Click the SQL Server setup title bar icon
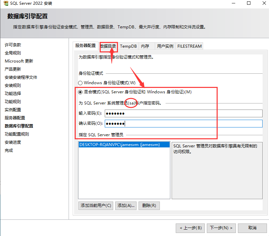269x236 pixels. pyautogui.click(x=6, y=3)
